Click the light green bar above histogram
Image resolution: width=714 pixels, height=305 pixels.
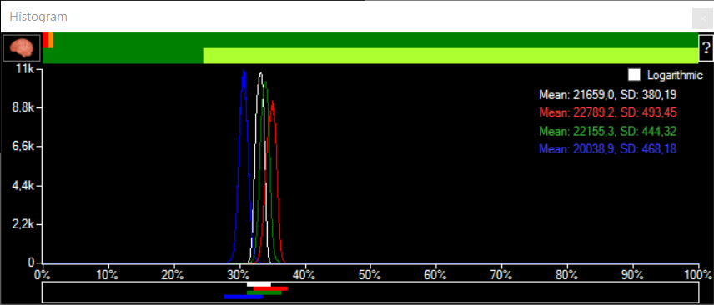(450, 56)
